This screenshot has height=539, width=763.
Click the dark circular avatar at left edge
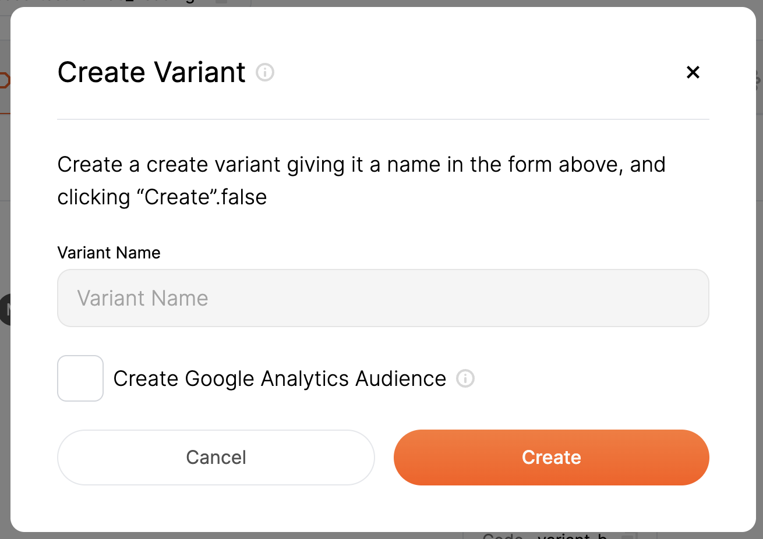tap(5, 310)
